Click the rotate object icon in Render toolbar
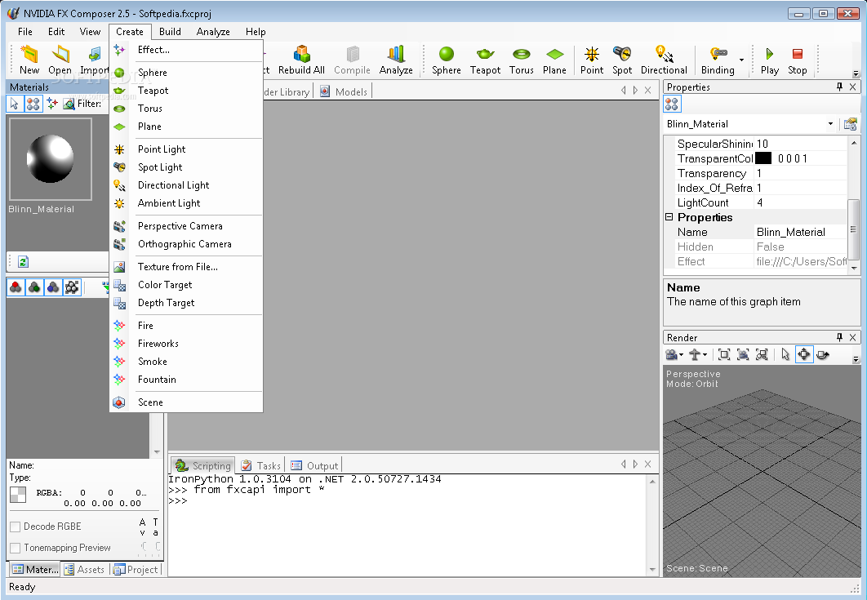 pyautogui.click(x=823, y=354)
